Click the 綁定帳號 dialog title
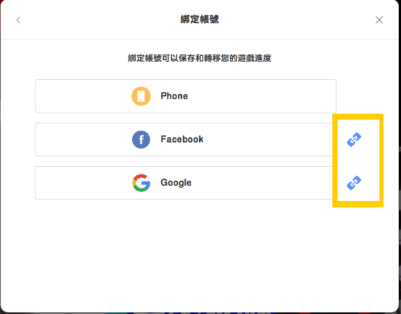 coord(200,19)
